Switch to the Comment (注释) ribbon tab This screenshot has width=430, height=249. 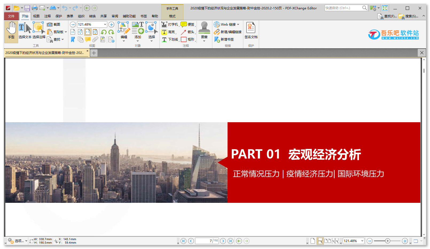(x=48, y=16)
